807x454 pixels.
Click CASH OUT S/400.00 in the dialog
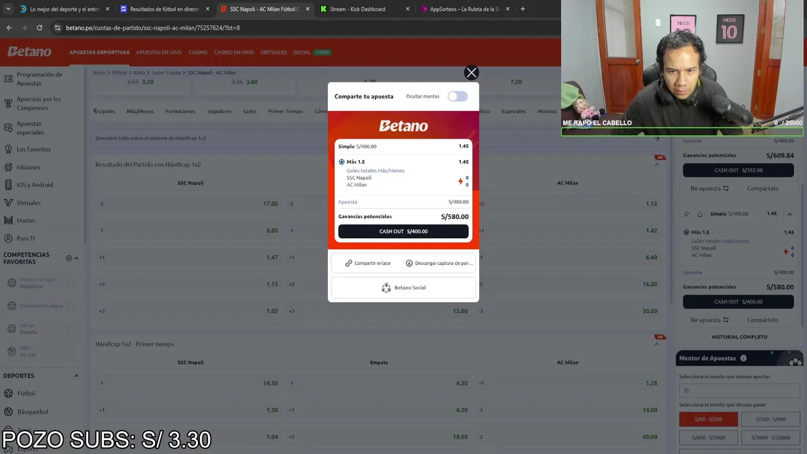tap(403, 231)
